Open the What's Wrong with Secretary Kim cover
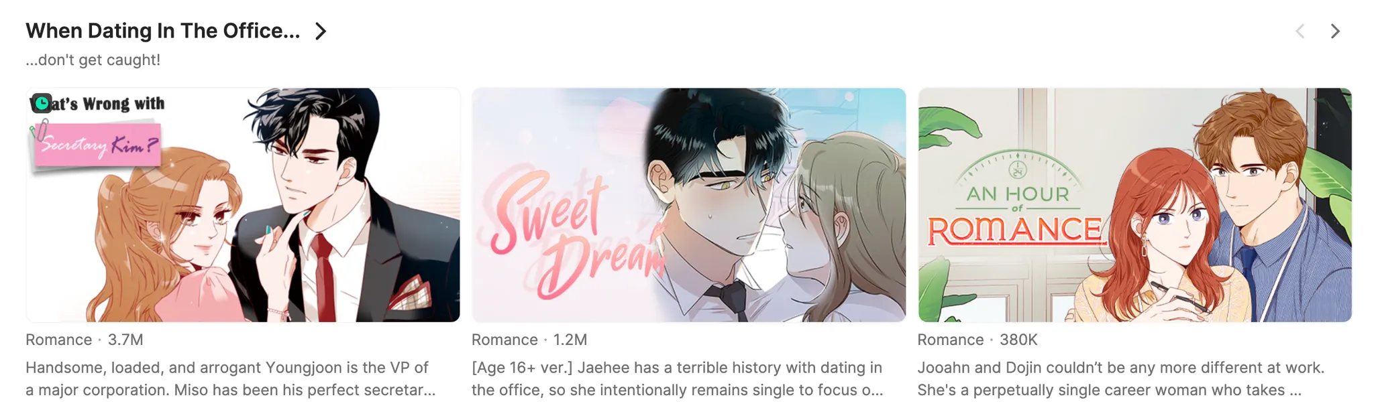Viewport: 1374px width, 420px height. 243,205
